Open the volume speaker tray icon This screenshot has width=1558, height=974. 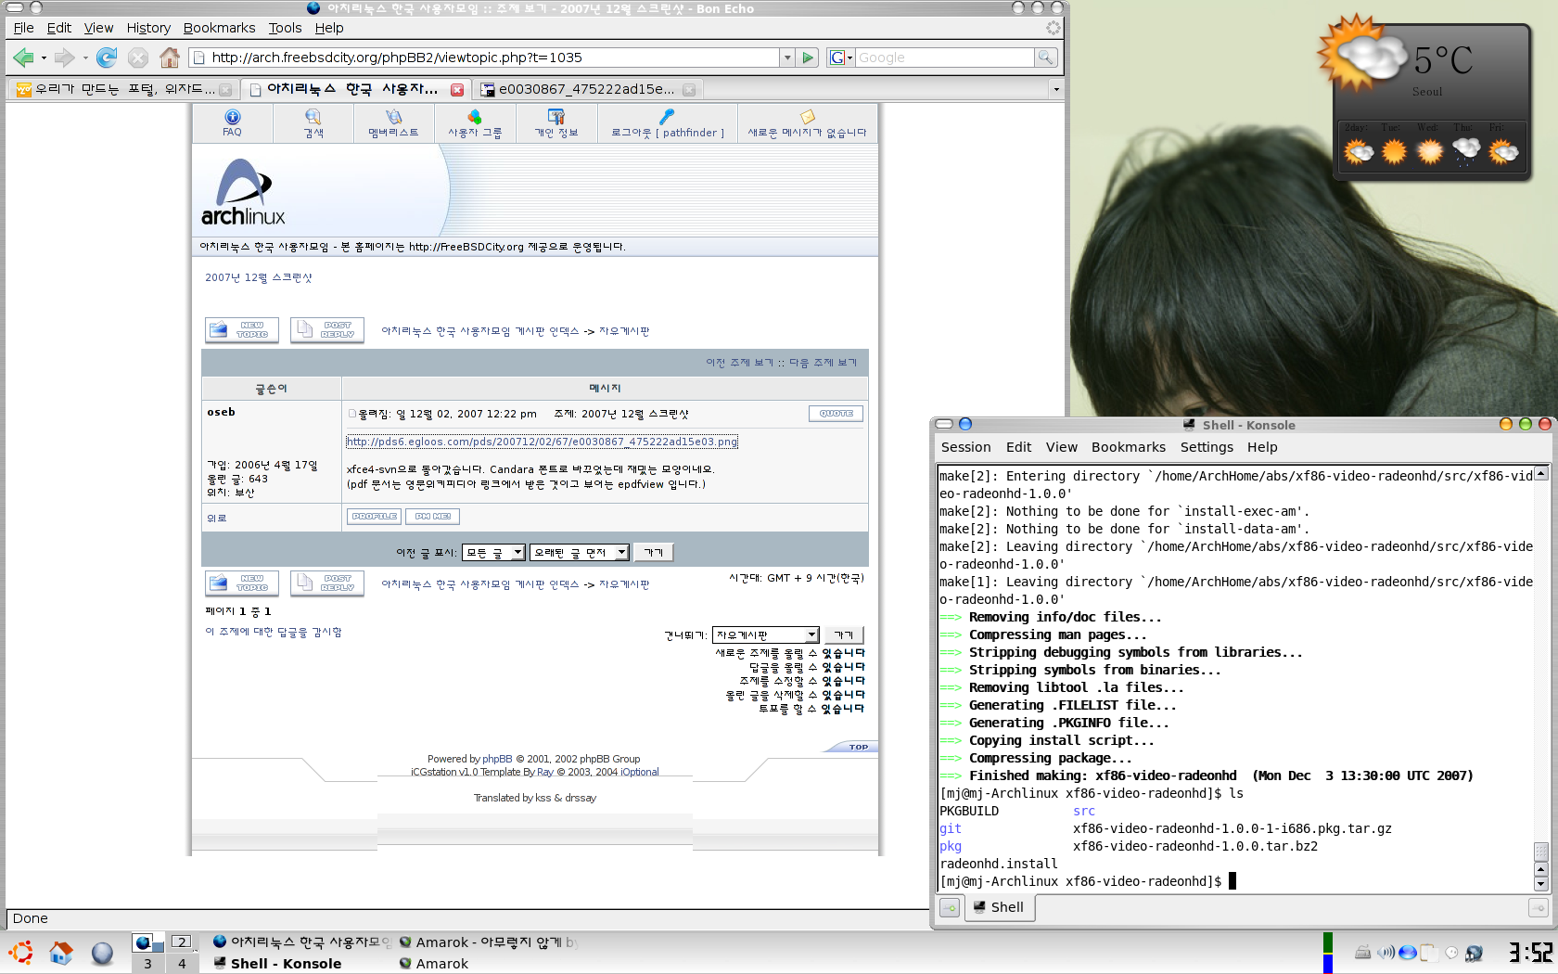(1386, 953)
